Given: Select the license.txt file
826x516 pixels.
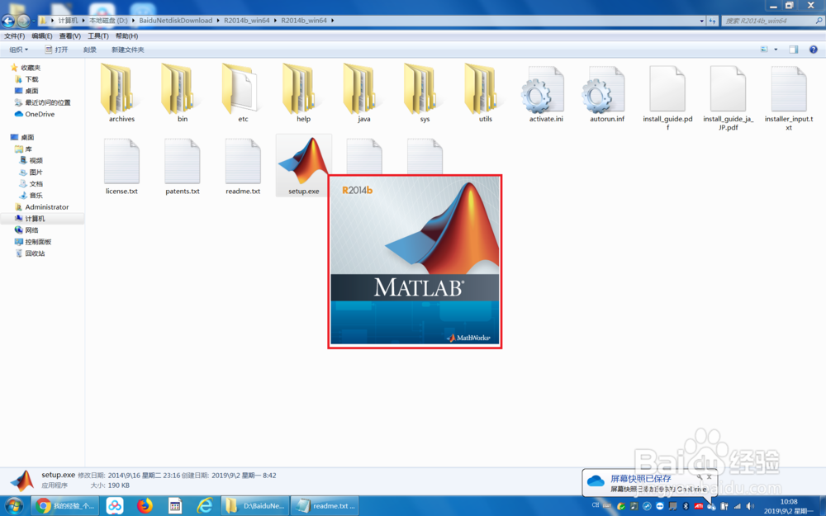Looking at the screenshot, I should [x=121, y=167].
